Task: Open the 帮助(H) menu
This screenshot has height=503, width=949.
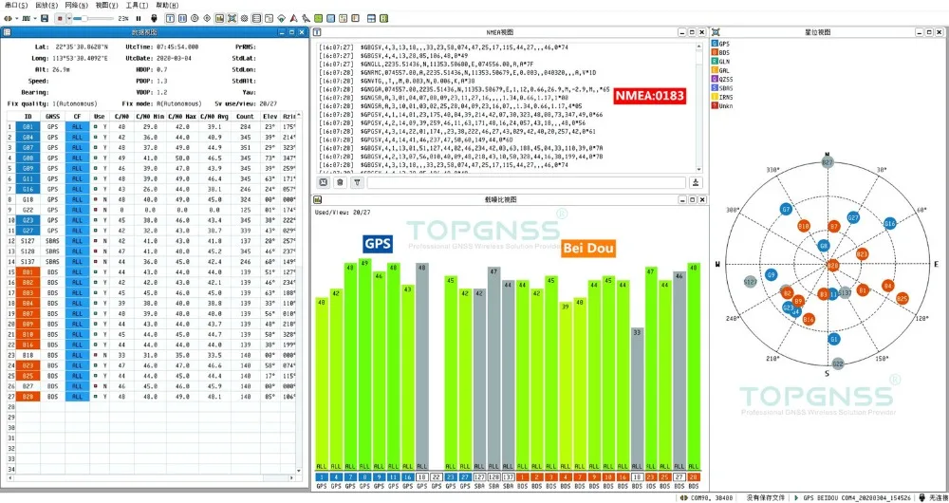Action: click(167, 5)
